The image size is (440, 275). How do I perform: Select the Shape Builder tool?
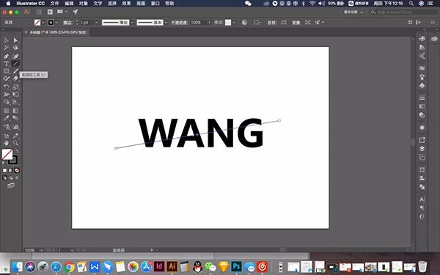tap(6, 102)
